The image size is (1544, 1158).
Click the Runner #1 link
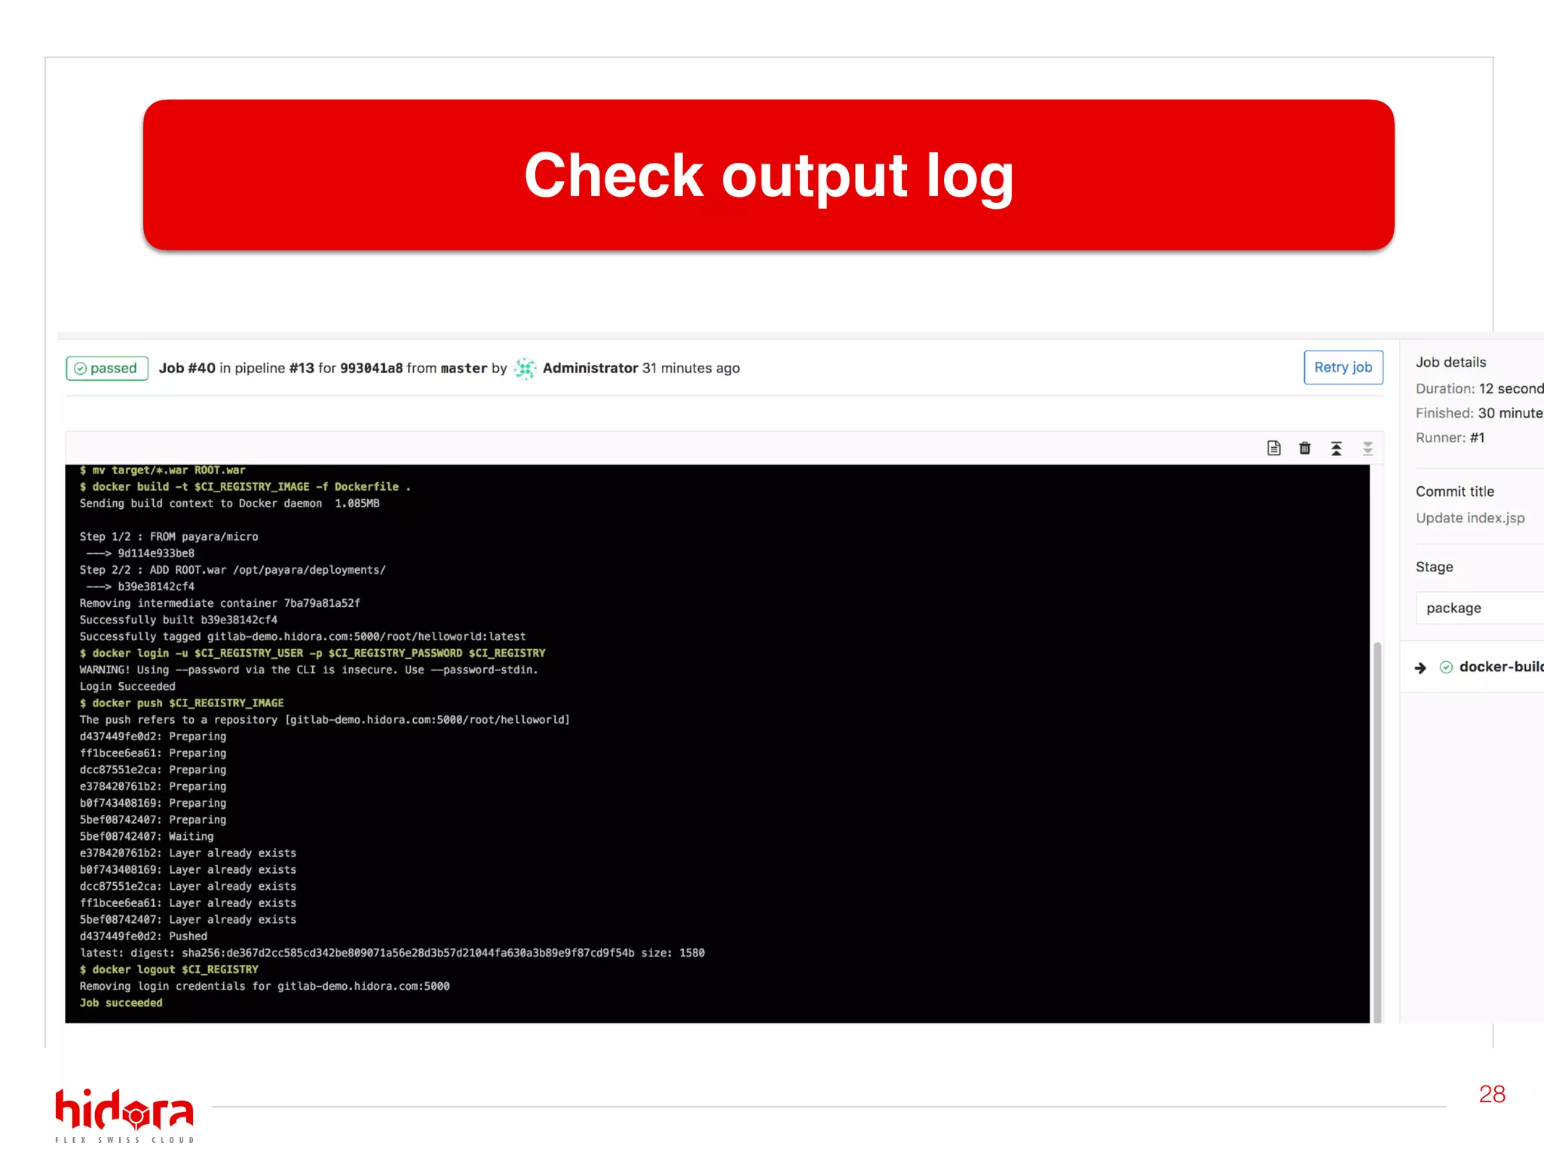click(1477, 437)
